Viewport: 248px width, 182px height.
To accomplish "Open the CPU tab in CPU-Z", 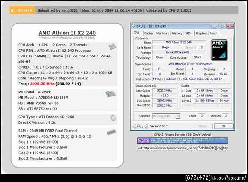I will pos(136,33).
